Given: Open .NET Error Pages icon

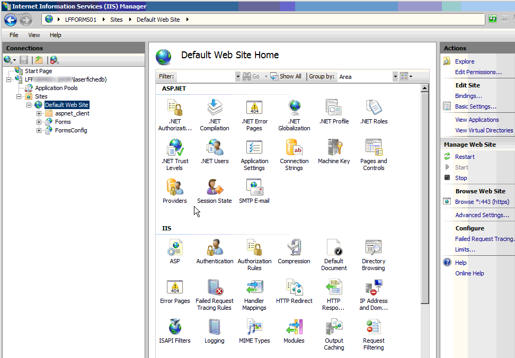Looking at the screenshot, I should [x=254, y=115].
